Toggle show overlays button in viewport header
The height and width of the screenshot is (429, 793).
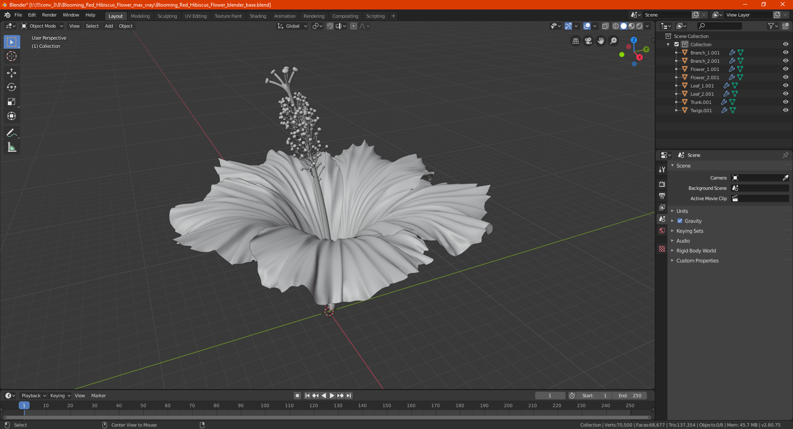tap(587, 26)
